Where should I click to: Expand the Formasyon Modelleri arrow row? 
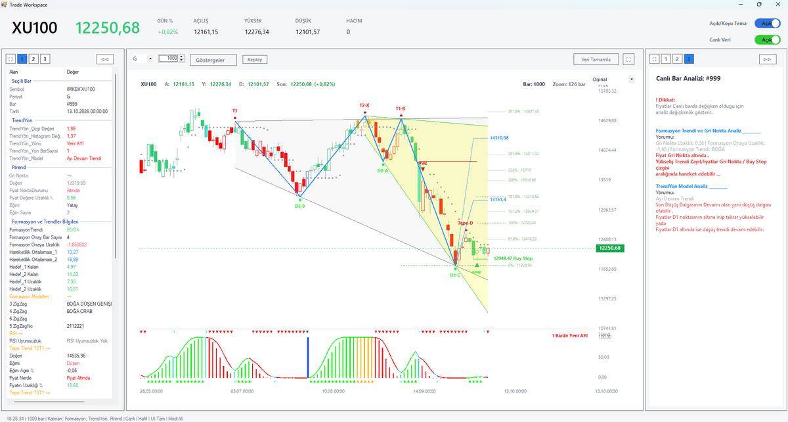[62, 296]
